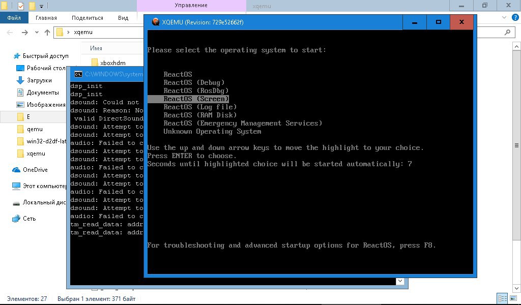The width and height of the screenshot is (521, 305).
Task: Click the cmd window title bar icon
Action: click(x=78, y=74)
